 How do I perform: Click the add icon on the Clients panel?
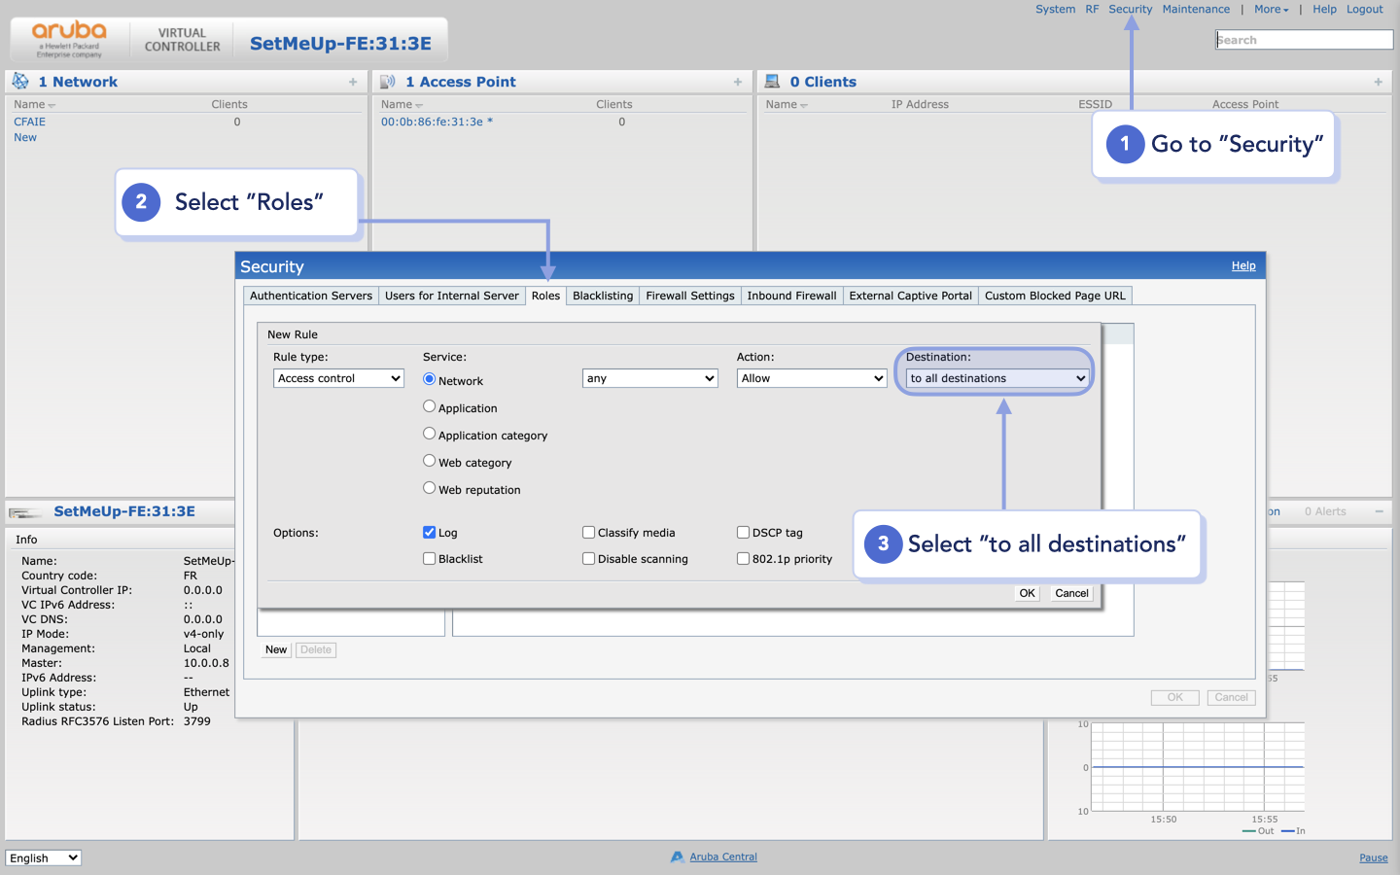pyautogui.click(x=1379, y=82)
